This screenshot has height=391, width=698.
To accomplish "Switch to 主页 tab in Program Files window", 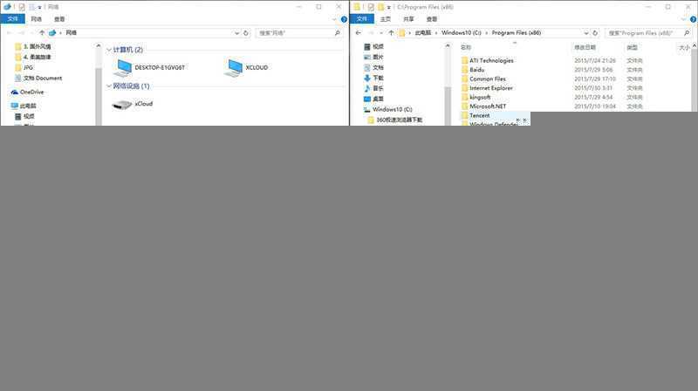I will pyautogui.click(x=386, y=19).
